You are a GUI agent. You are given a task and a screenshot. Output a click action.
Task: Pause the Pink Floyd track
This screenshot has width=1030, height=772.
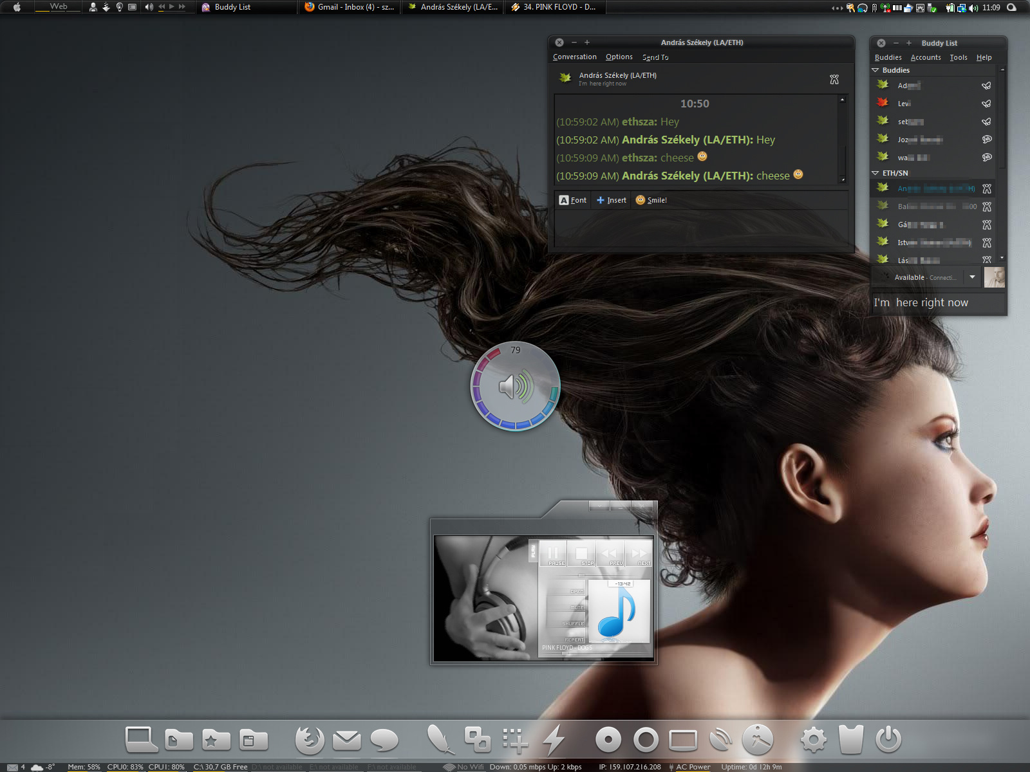click(x=553, y=553)
